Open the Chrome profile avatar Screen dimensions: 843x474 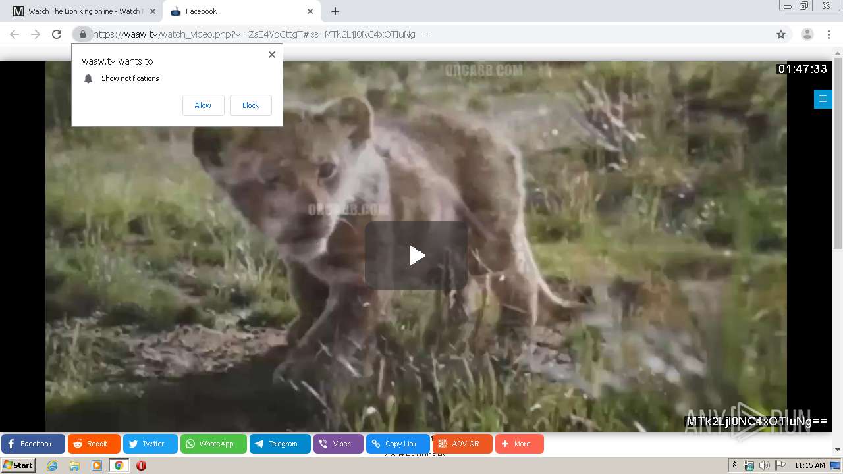pyautogui.click(x=807, y=34)
